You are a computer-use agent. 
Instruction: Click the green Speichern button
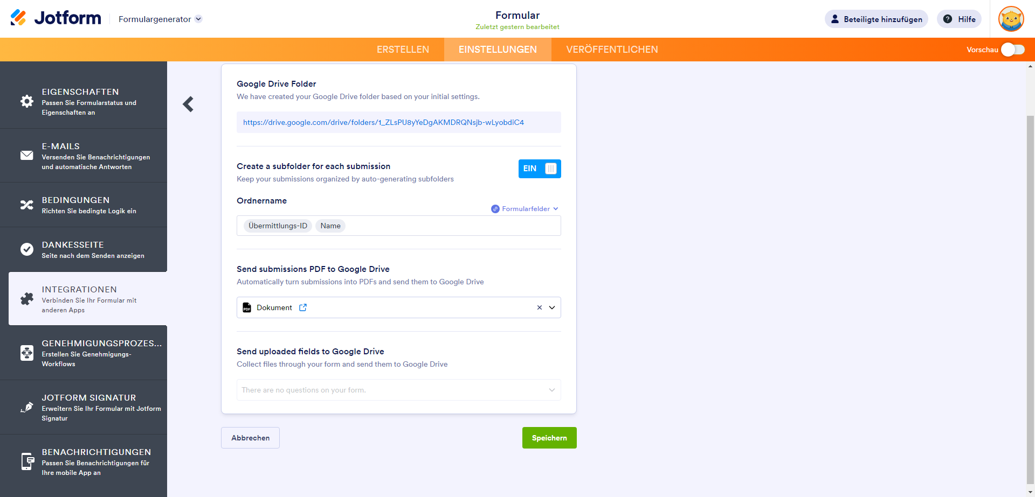click(549, 438)
